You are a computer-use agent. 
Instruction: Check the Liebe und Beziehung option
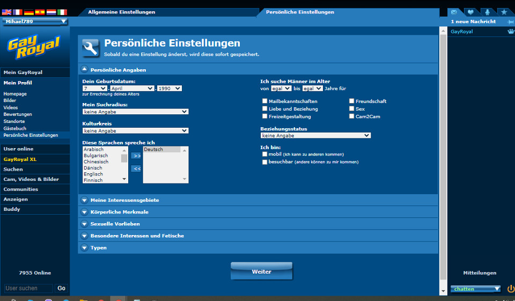pyautogui.click(x=265, y=108)
